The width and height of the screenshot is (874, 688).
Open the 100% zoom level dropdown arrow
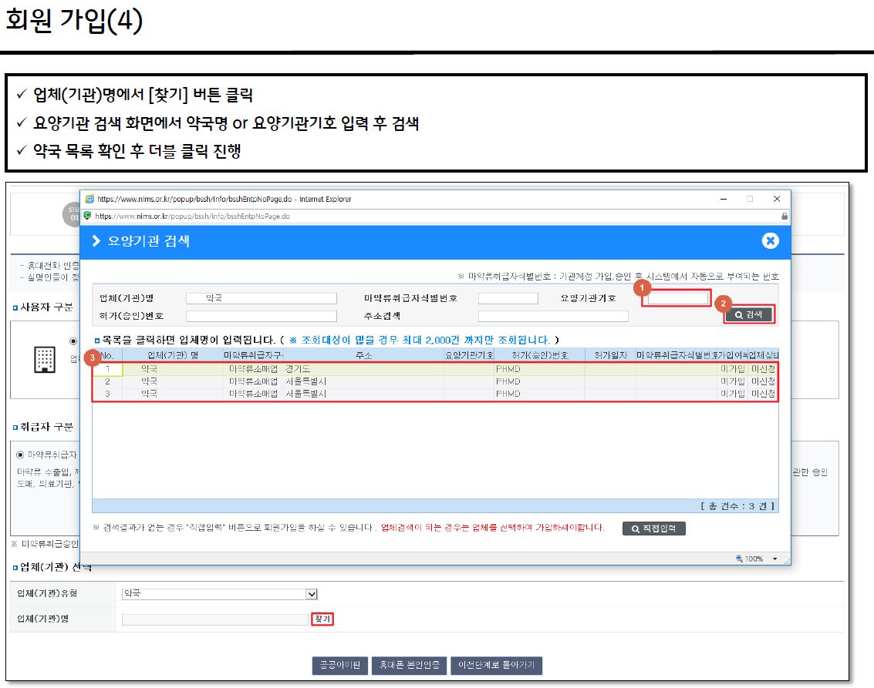click(x=774, y=559)
